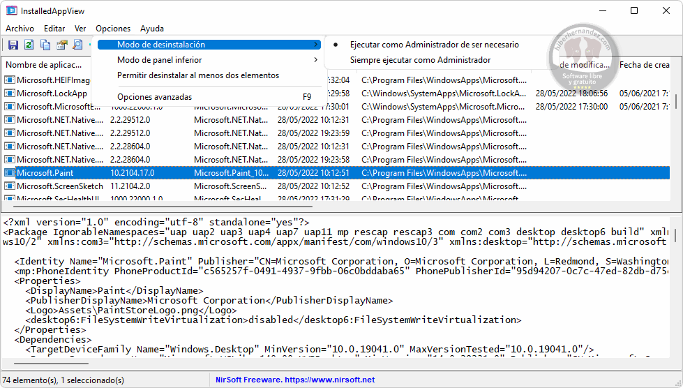Expand the 'Modo de panel inferior' submenu
Screen dimensions: 683x388
[x=209, y=60]
